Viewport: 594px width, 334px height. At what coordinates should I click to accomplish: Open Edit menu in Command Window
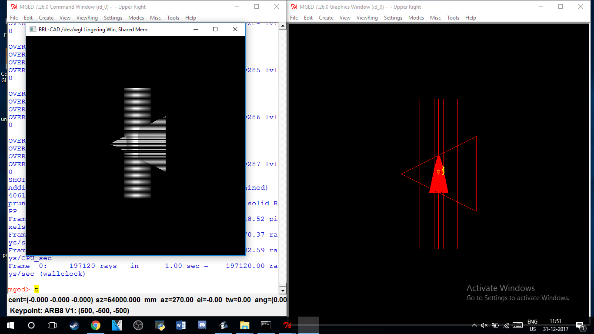point(28,18)
